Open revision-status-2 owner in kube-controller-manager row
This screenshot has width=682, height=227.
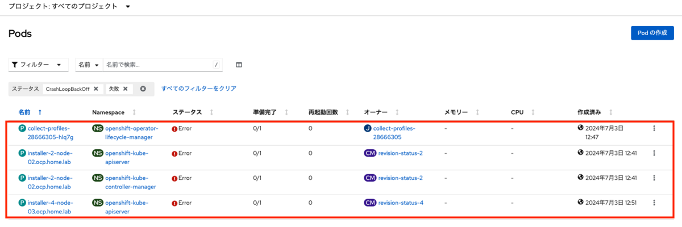(x=401, y=178)
